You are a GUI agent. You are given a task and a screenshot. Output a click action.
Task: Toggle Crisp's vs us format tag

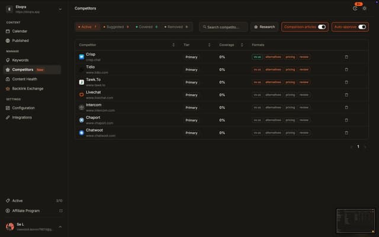(x=257, y=57)
